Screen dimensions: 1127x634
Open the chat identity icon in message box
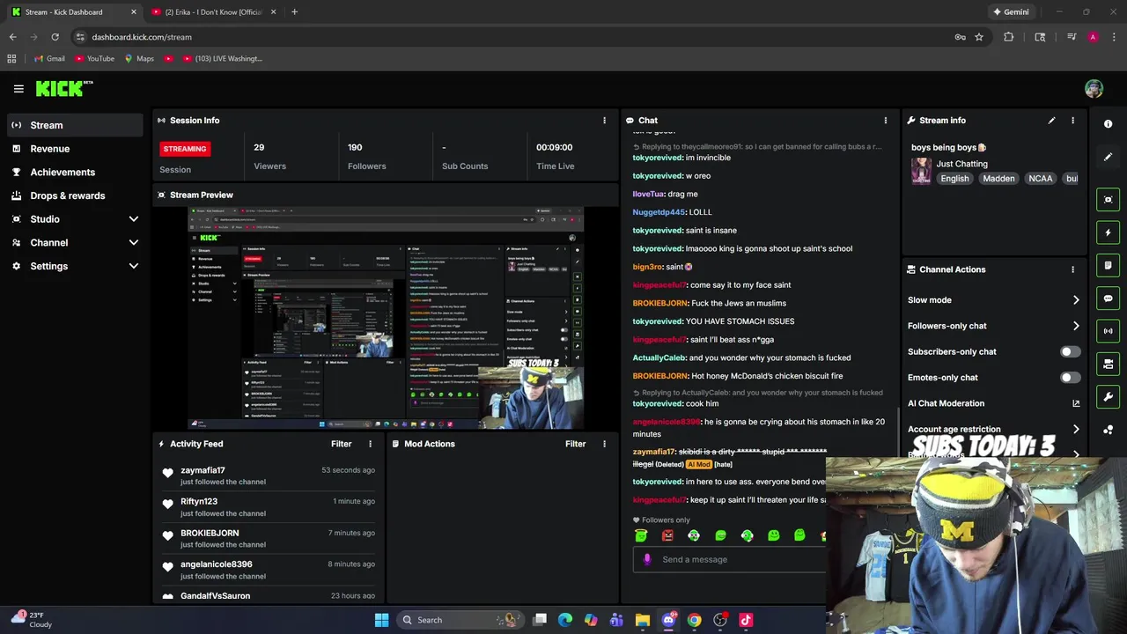[x=647, y=559]
